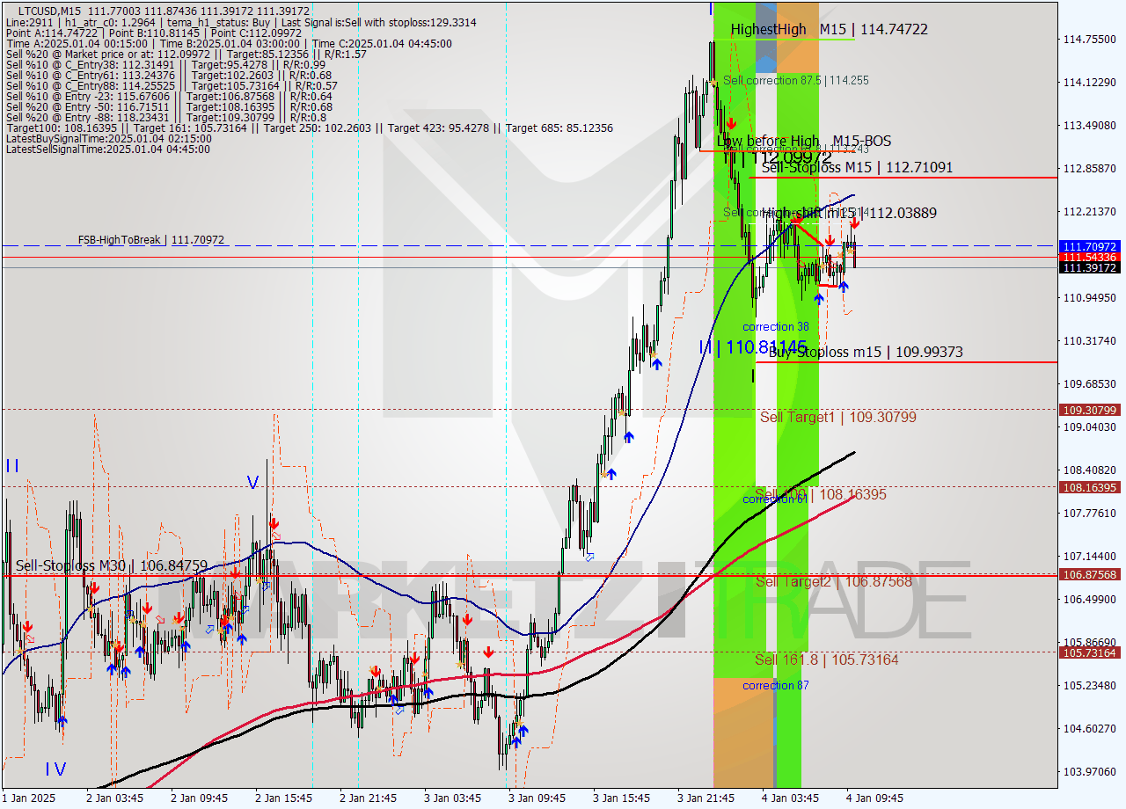
Task: Click the blue I I | 110.81145 wave label
Action: click(x=752, y=347)
